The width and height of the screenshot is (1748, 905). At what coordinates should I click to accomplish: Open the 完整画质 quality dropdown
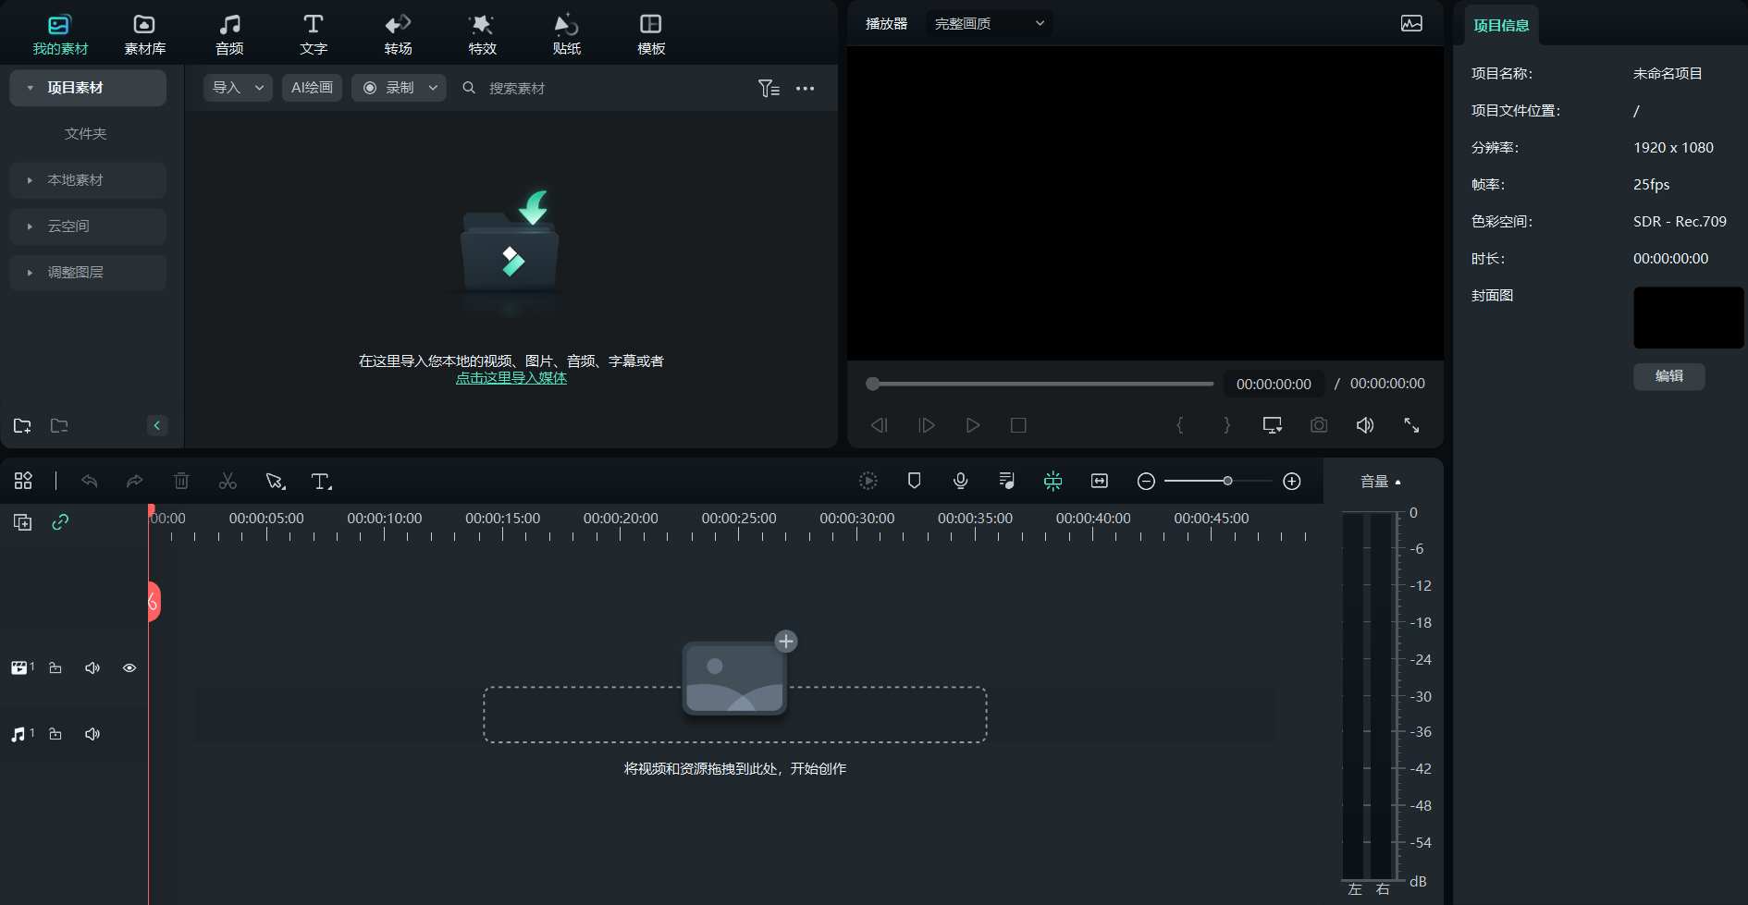989,24
